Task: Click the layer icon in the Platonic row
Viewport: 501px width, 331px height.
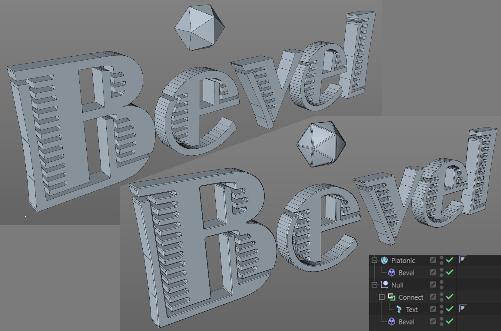Action: [433, 260]
